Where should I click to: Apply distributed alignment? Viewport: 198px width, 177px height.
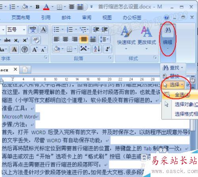[93, 39]
